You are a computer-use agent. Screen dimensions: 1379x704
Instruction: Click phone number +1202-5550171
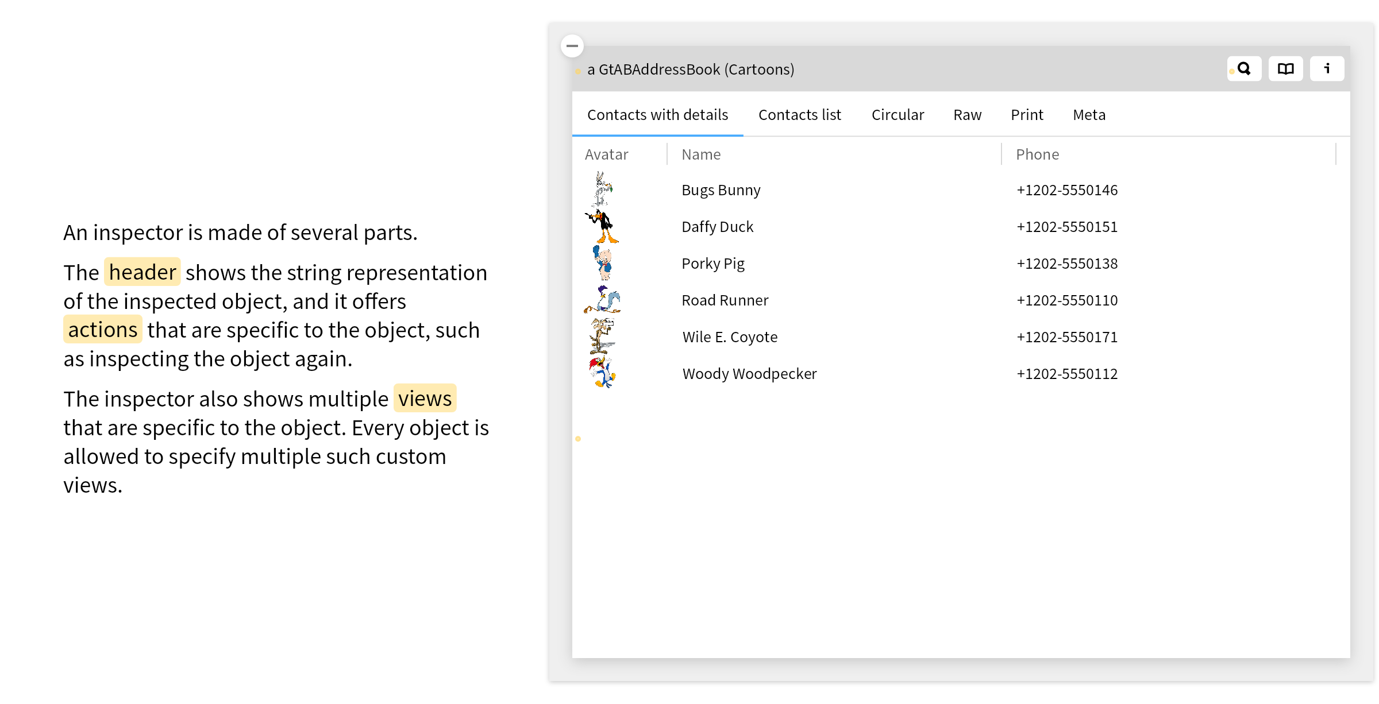pyautogui.click(x=1067, y=337)
